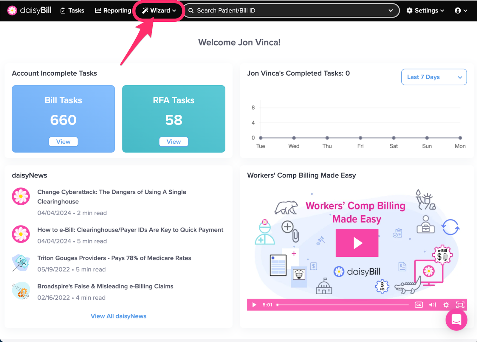
Task: Open the Settings dropdown menu
Action: coord(425,10)
